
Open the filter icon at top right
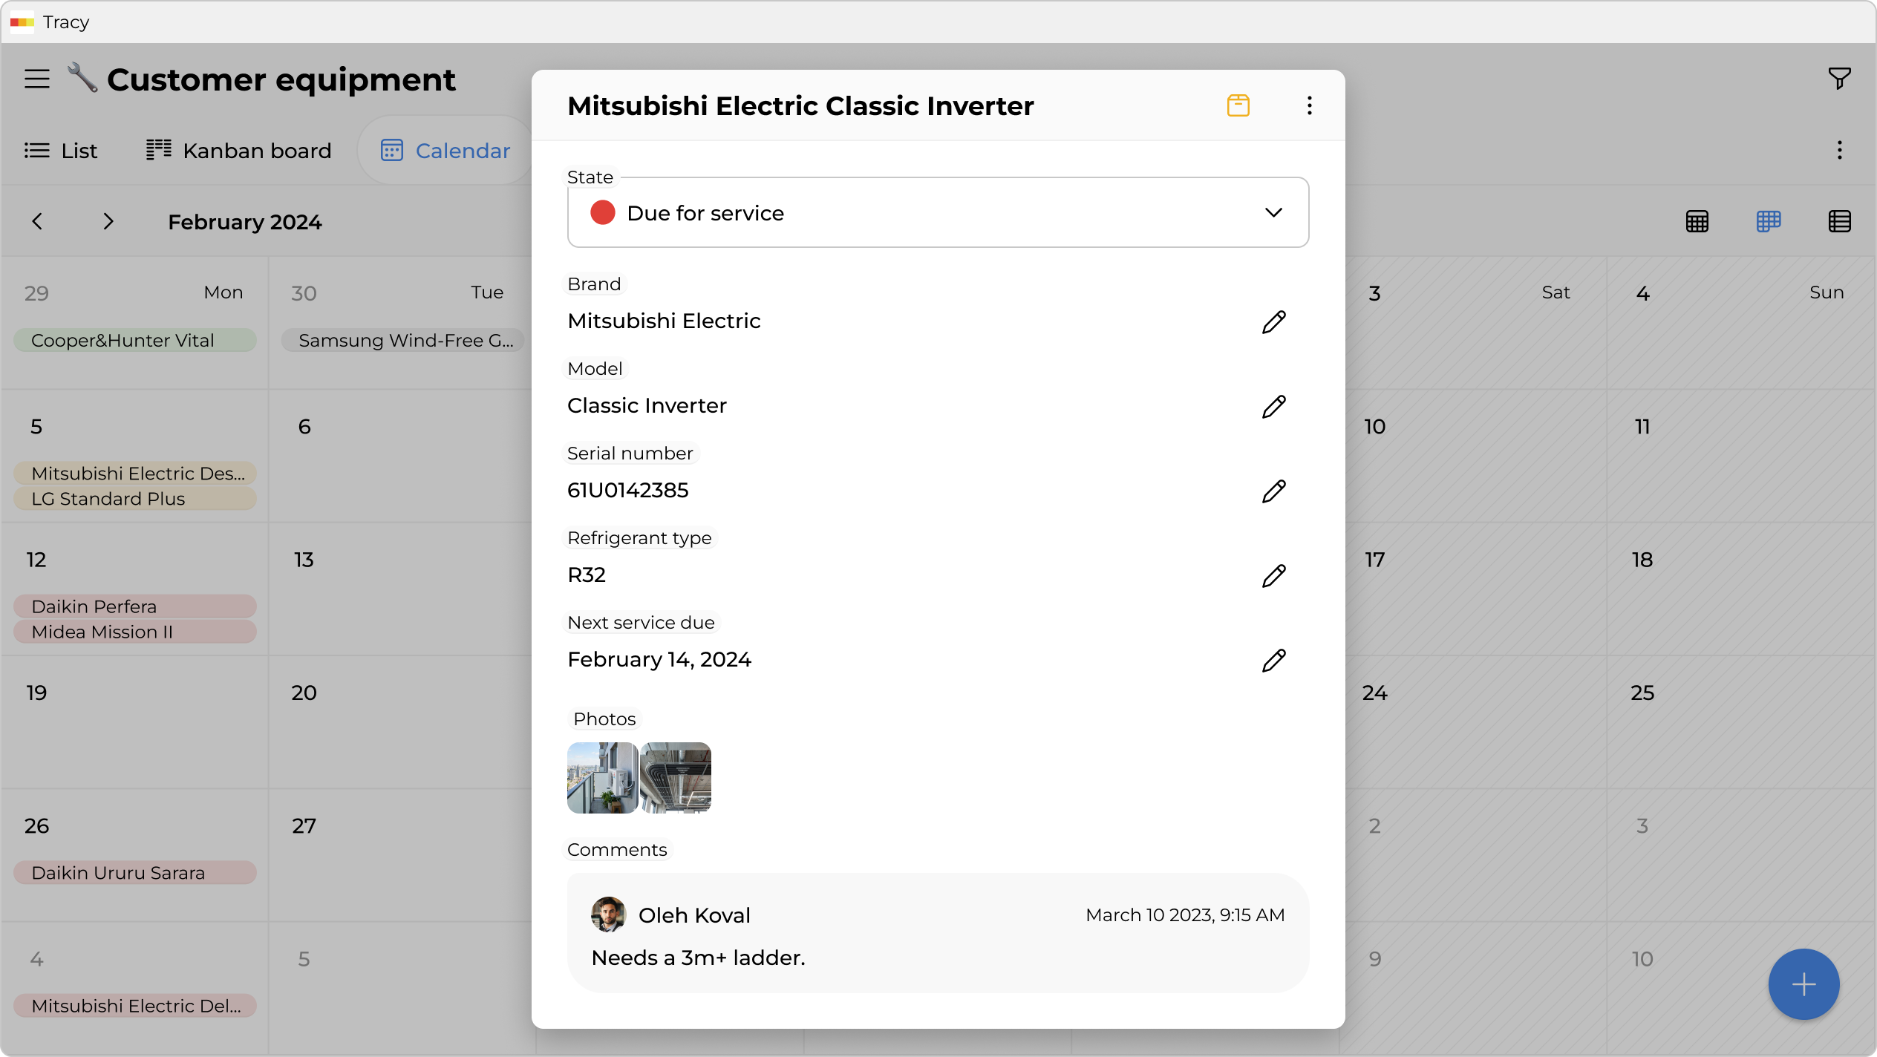pos(1839,78)
